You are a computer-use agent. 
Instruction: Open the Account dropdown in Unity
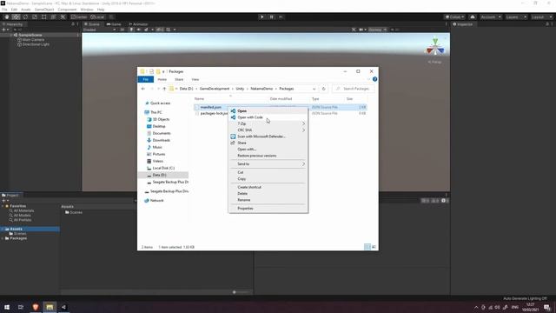(490, 17)
